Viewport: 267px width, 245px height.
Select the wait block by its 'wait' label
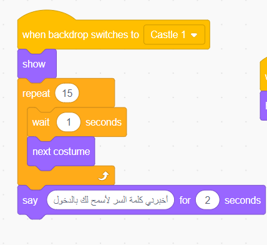pos(41,122)
